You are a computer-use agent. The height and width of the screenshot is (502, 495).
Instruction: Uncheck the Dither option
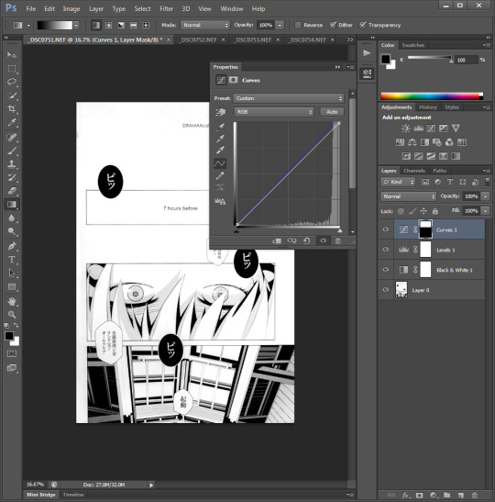click(x=333, y=25)
